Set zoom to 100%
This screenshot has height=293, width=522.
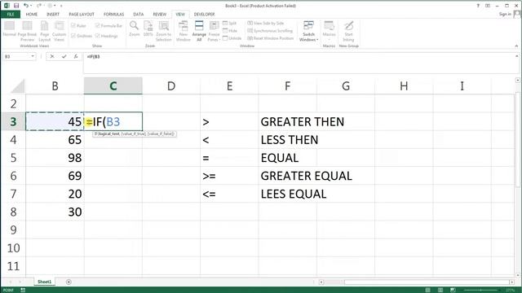tap(148, 28)
